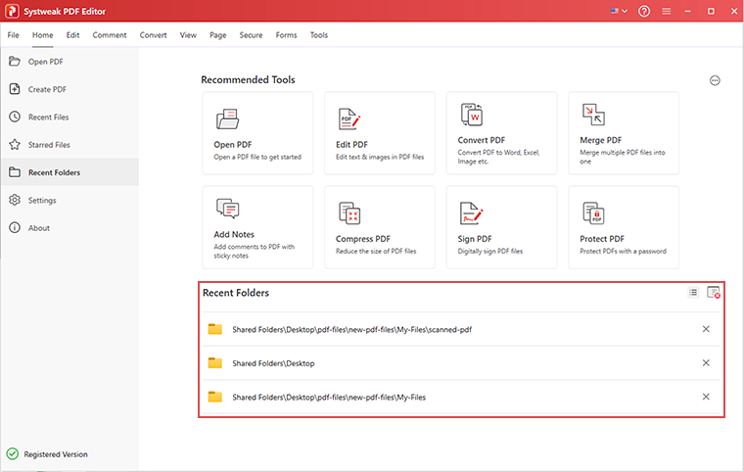Click the Settings sidebar label
Screen dimensions: 744x472
pos(42,201)
